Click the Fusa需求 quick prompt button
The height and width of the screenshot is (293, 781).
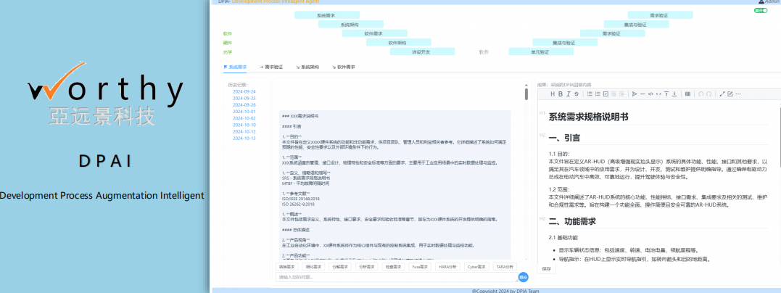click(421, 267)
